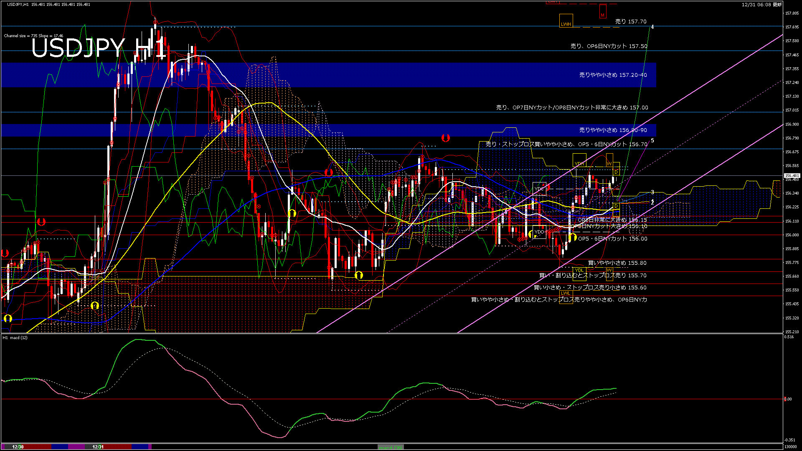Select the orange LWH label box near 157.70
Screen dimensions: 802x451
click(x=566, y=21)
